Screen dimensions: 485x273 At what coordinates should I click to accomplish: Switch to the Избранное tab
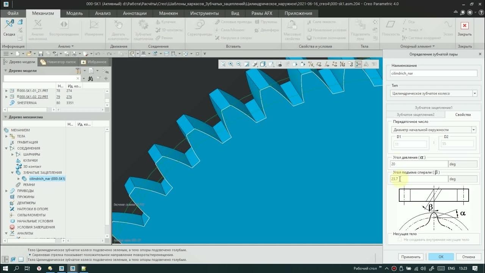[94, 62]
